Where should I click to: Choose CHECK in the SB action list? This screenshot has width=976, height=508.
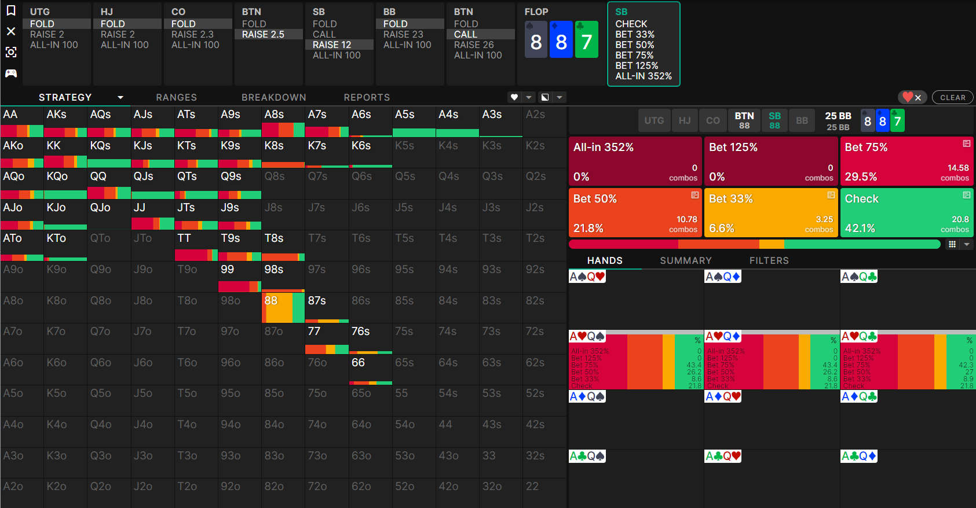[x=631, y=24]
